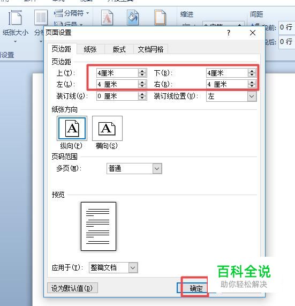Image resolution: width=295 pixels, height=306 pixels.
Task: Increase top margin with spinner up arrow
Action: (142, 71)
